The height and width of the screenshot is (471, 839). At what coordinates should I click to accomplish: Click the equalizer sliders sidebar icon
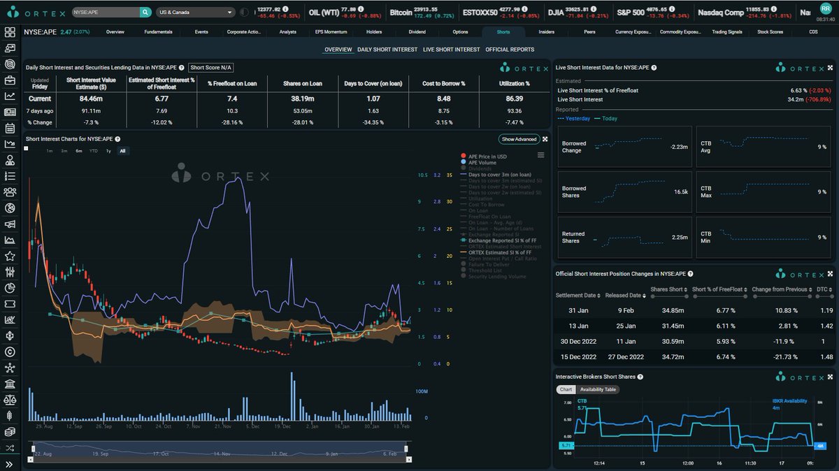[10, 272]
